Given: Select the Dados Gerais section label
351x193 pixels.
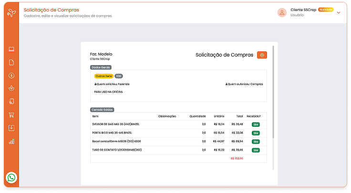Looking at the screenshot, I should coord(101,68).
